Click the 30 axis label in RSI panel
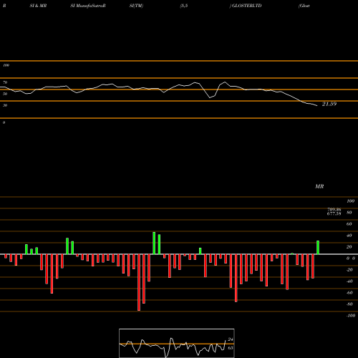Image resolution: width=358 pixels, height=358 pixels. 5,105
